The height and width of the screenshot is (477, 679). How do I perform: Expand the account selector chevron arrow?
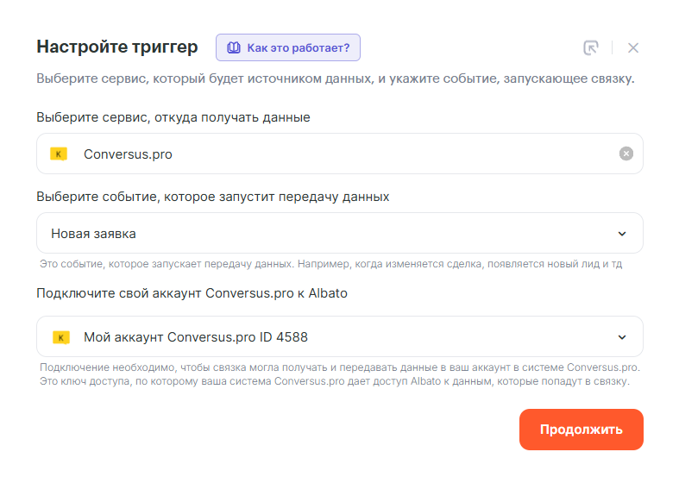point(622,337)
